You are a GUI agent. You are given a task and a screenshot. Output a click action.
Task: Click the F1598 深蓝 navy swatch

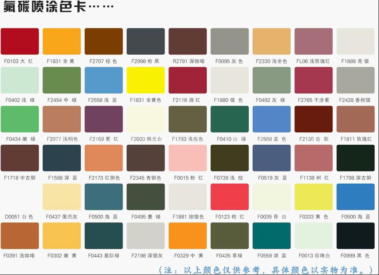coord(62,158)
